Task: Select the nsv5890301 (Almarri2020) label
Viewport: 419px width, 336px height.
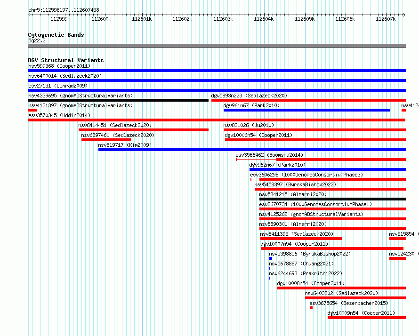Action: [293, 224]
